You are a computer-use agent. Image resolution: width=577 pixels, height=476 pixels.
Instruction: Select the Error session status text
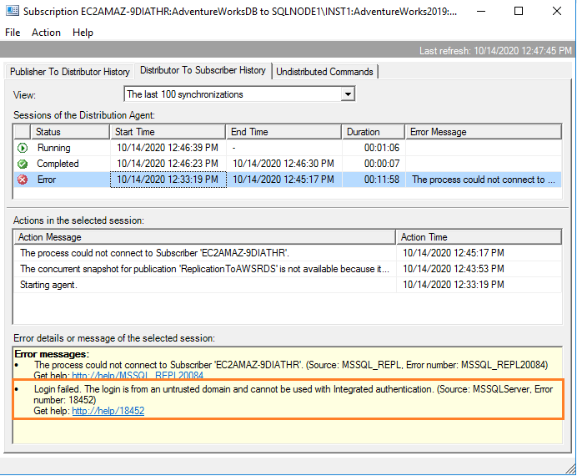(x=47, y=180)
